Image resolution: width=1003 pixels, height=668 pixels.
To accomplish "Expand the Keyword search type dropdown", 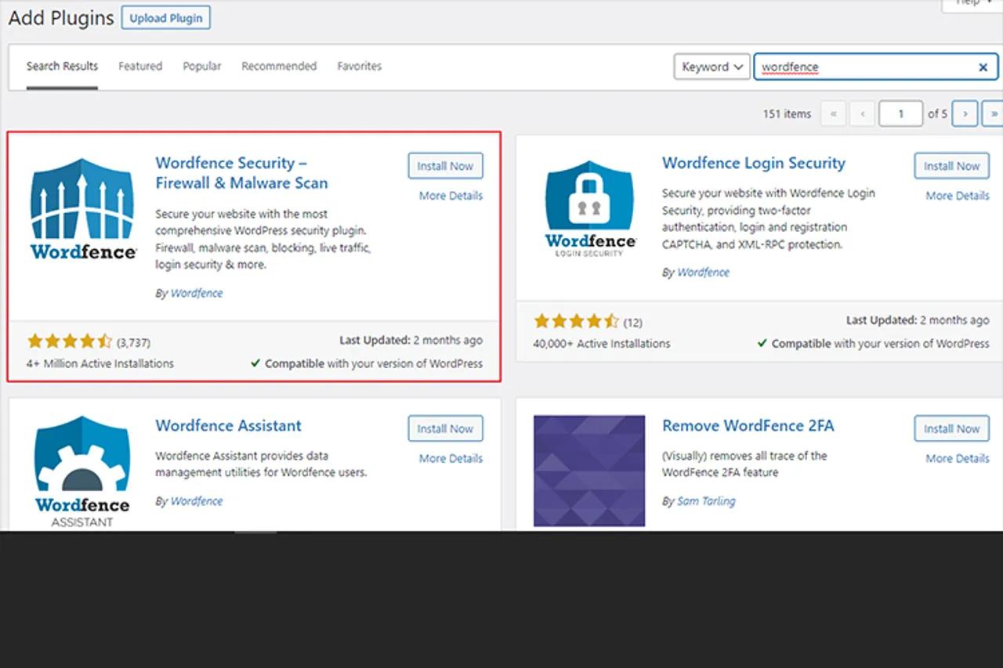I will (x=712, y=67).
